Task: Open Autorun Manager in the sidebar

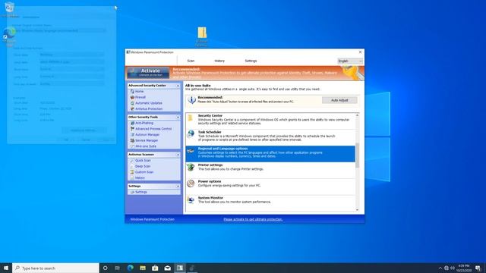Action: [x=147, y=135]
